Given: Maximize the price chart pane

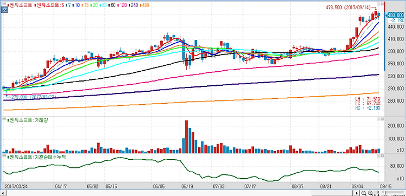Looking at the screenshot, I should [x=382, y=4].
